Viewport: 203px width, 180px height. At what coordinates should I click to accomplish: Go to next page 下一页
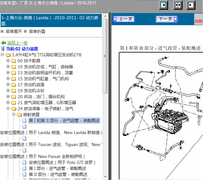coord(166,19)
